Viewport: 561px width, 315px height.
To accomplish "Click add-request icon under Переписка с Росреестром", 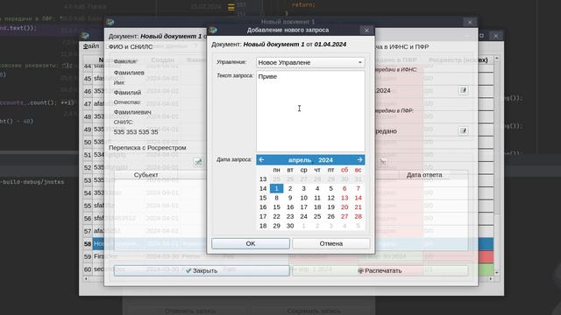I will point(198,162).
